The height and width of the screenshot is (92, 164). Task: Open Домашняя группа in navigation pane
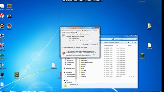(69, 68)
